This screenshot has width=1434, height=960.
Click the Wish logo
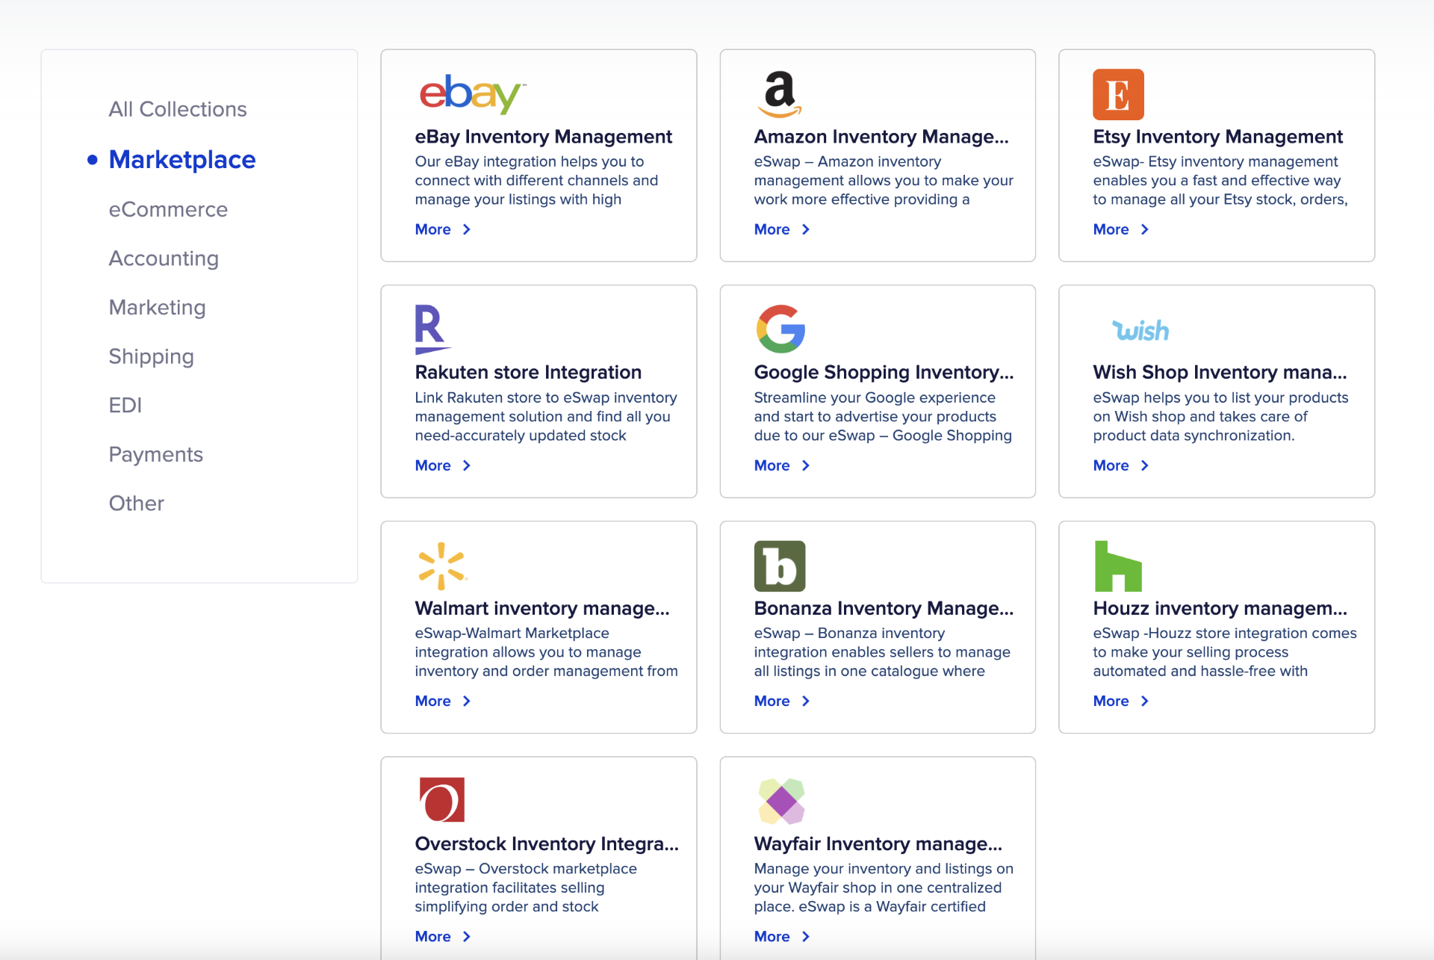pyautogui.click(x=1140, y=330)
